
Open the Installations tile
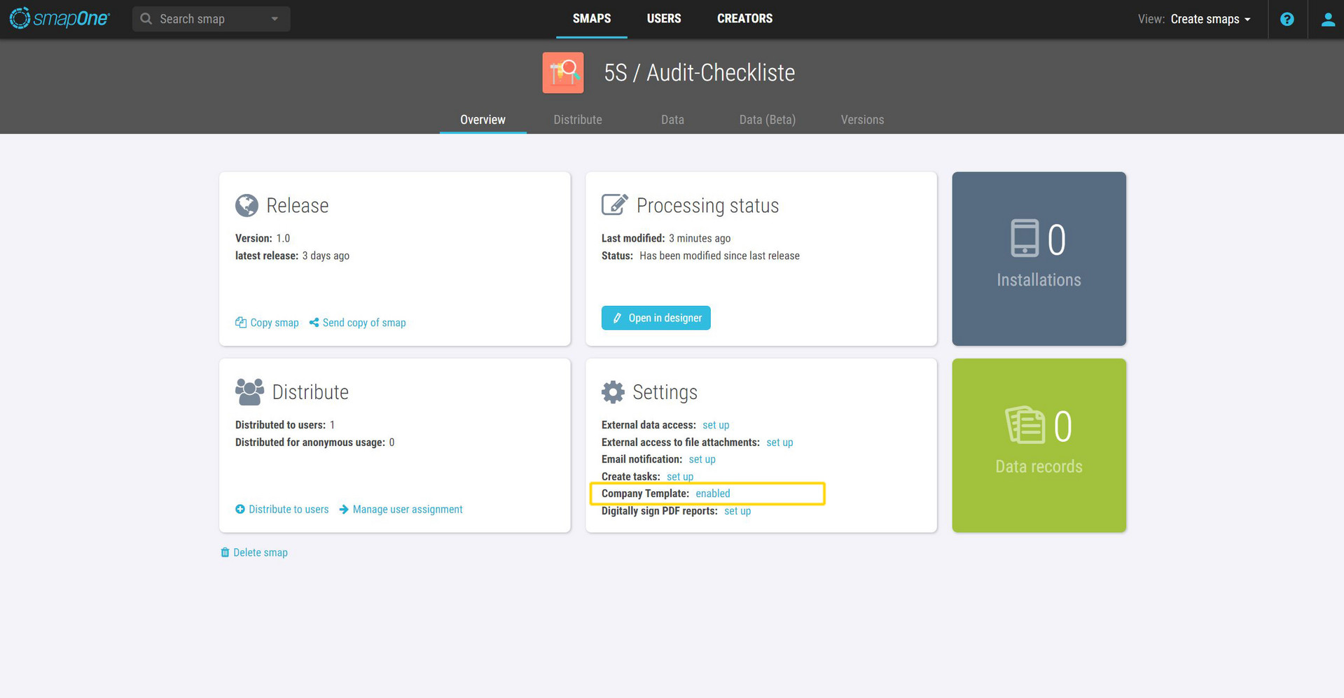(1039, 258)
